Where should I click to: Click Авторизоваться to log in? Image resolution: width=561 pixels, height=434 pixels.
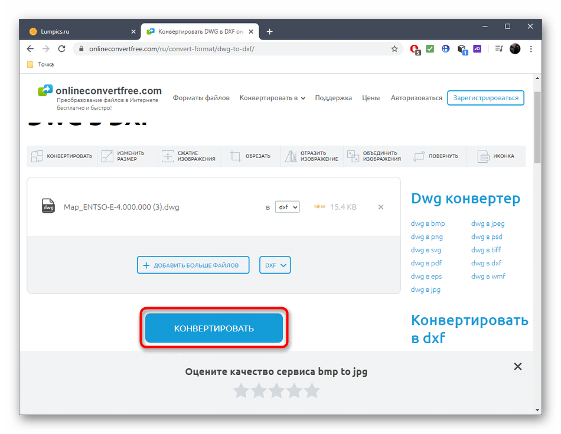pyautogui.click(x=416, y=98)
